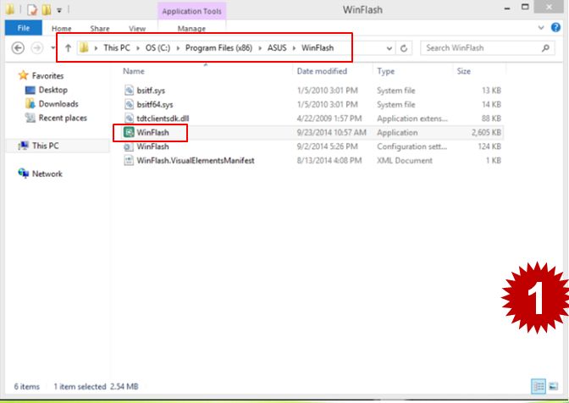Click the Properties quick access icon

pyautogui.click(x=32, y=9)
